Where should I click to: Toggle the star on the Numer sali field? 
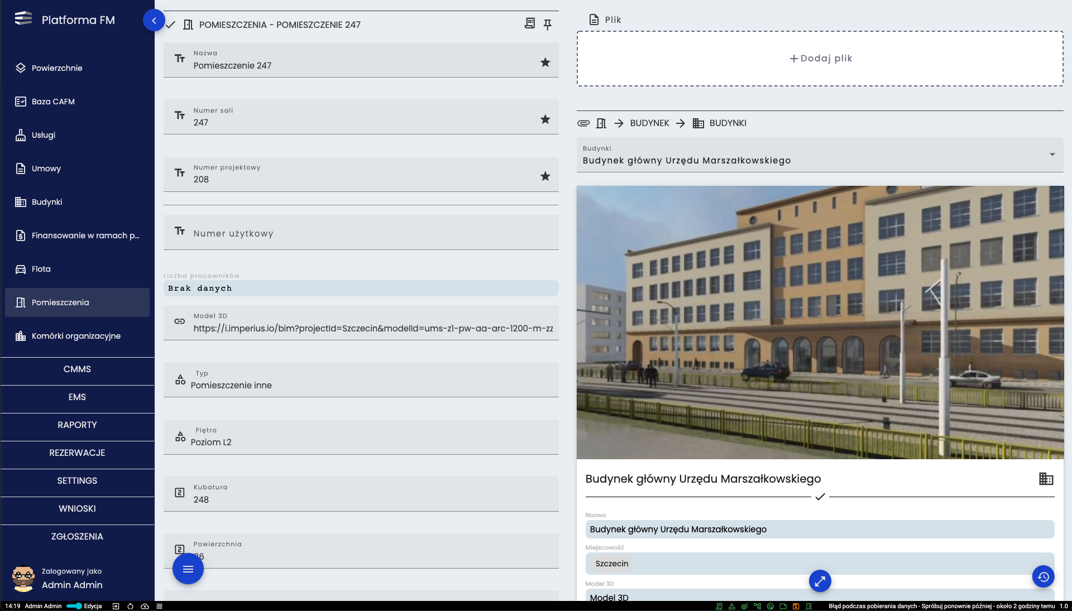545,119
